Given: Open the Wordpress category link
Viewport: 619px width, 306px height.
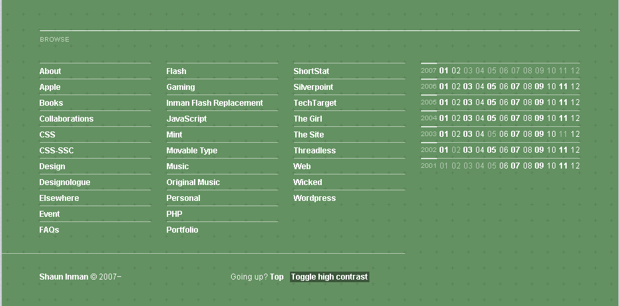Looking at the screenshot, I should [314, 198].
